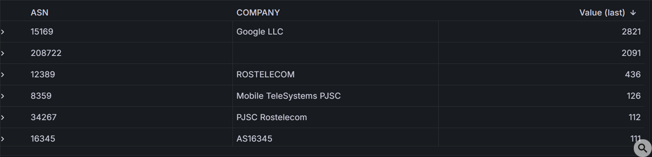Click the value 2821 cell

pyautogui.click(x=541, y=32)
